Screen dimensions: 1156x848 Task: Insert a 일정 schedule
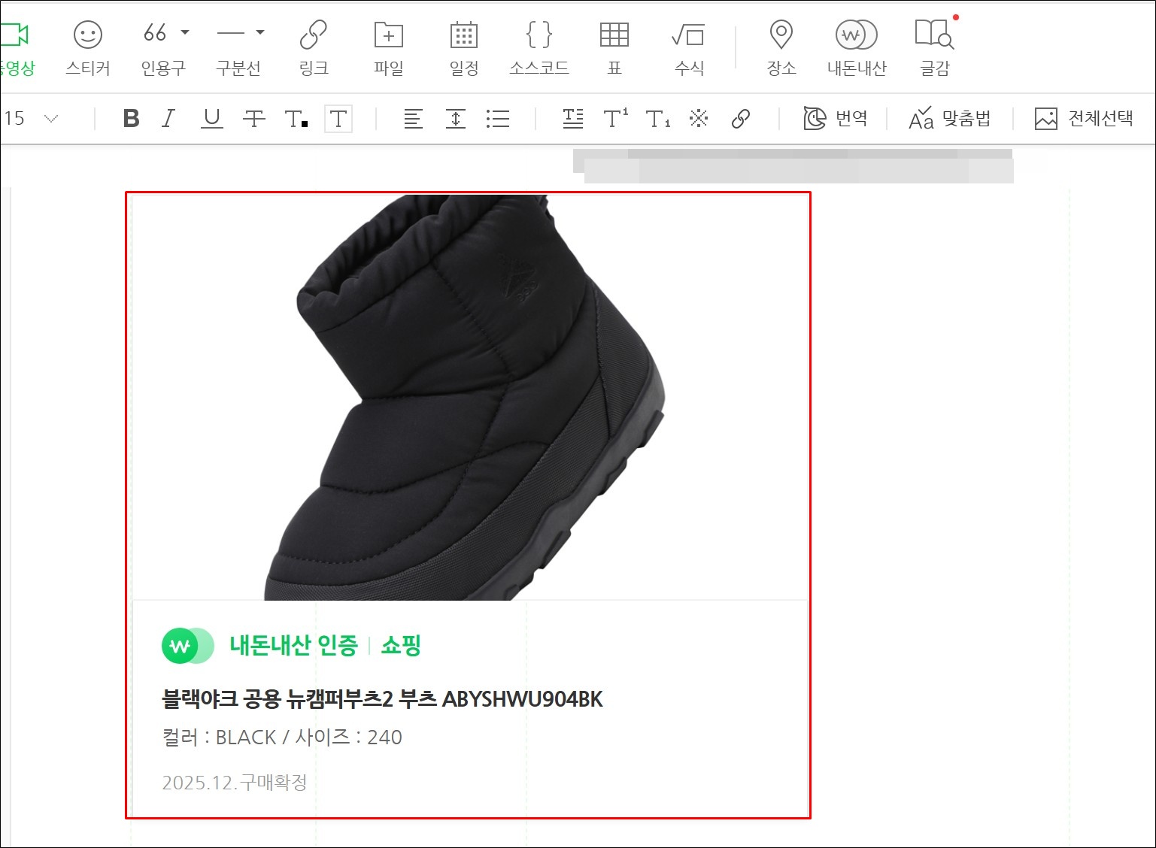(x=464, y=48)
